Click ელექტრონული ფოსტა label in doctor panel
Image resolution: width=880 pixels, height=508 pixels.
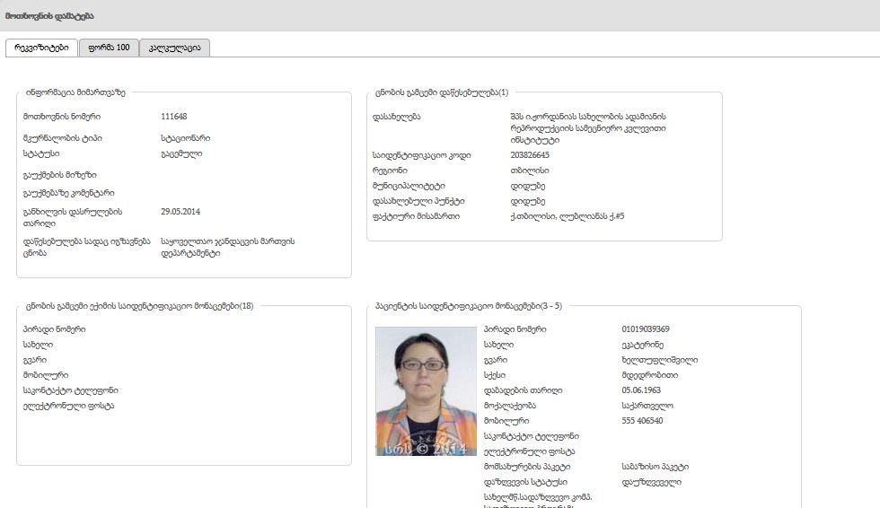point(71,406)
